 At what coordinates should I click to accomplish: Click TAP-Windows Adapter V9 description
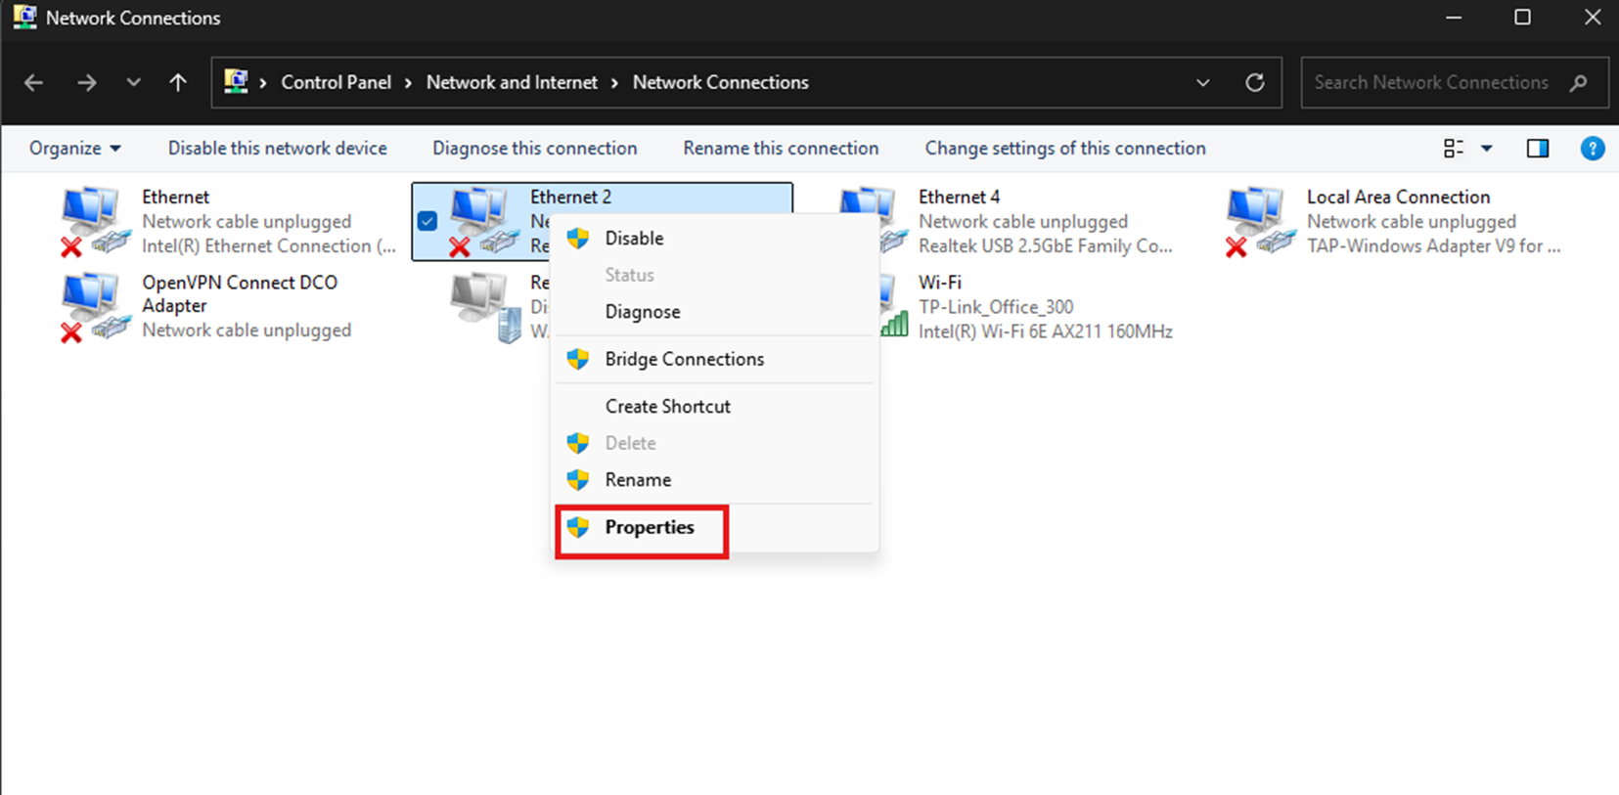coord(1433,246)
